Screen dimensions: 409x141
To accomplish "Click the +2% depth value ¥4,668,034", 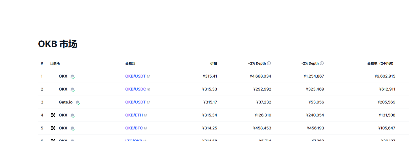I will [x=260, y=76].
